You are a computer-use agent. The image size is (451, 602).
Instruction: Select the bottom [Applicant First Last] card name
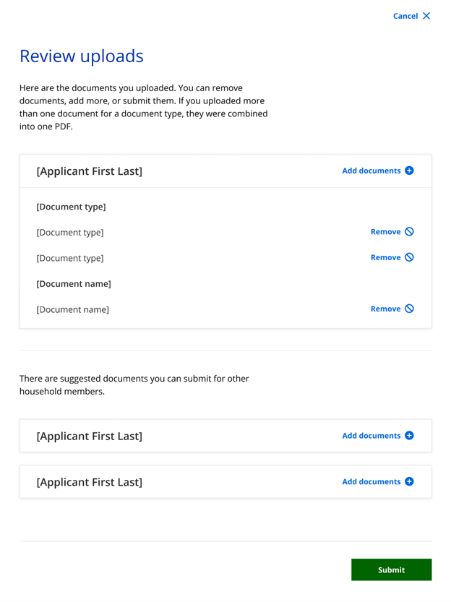point(90,482)
